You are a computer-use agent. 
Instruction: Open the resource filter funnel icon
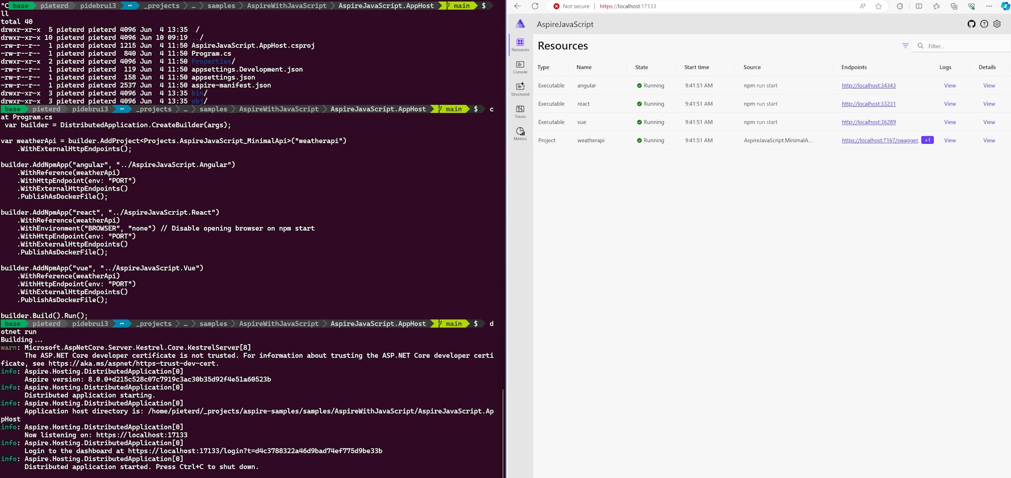tap(905, 46)
